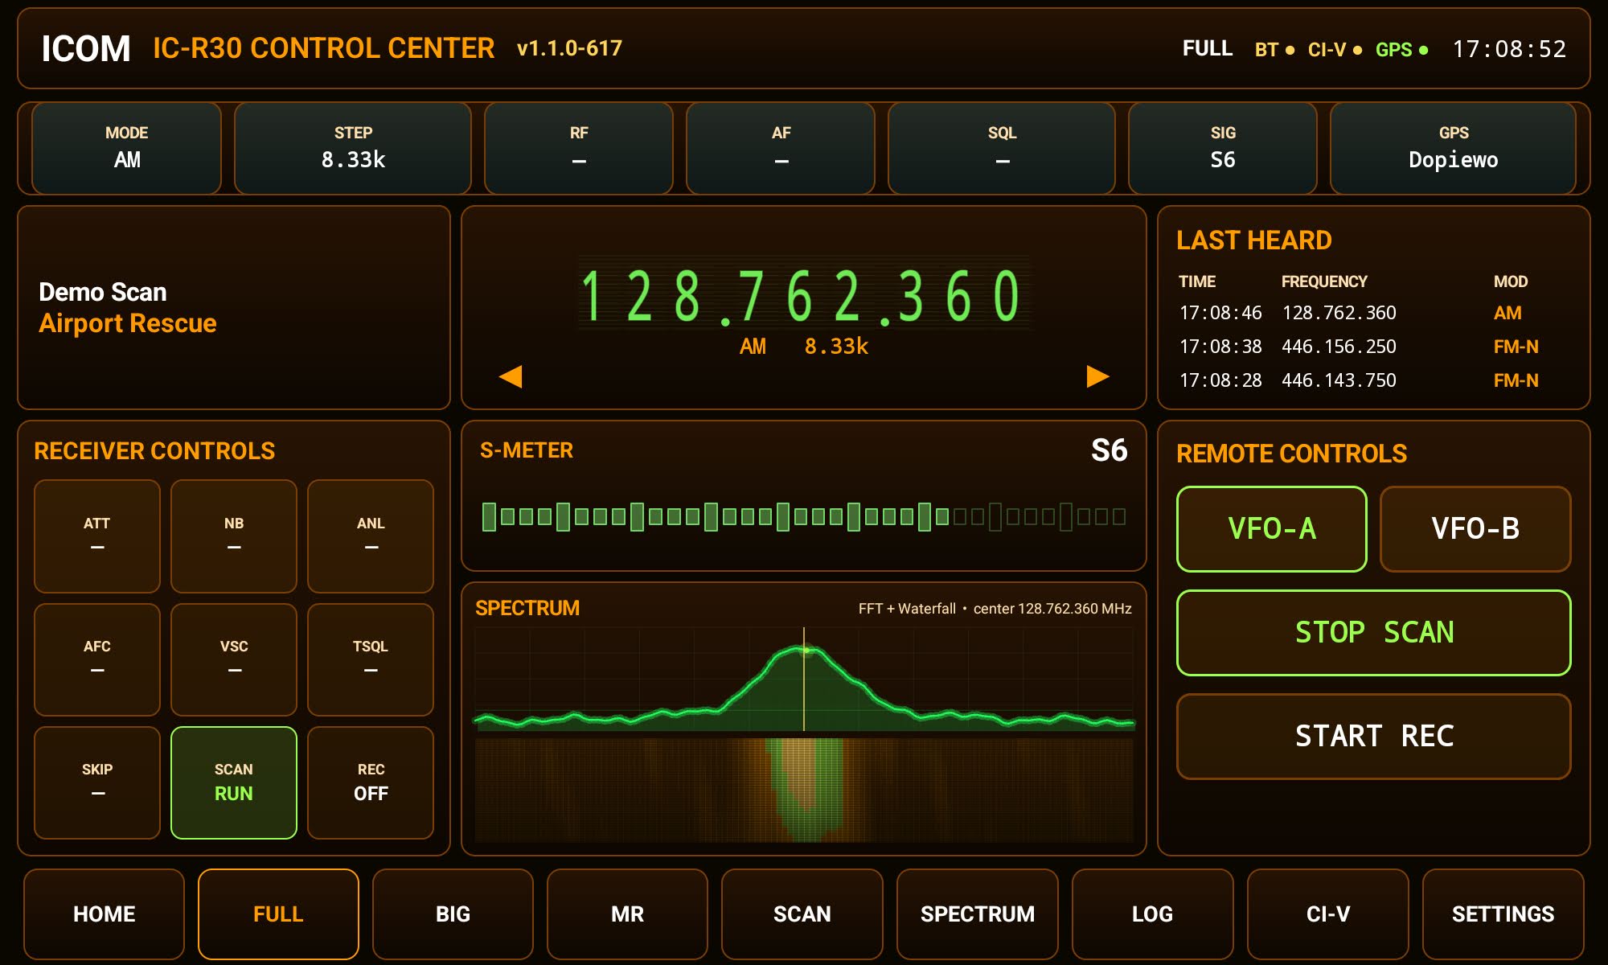Open the SIG S6 tile
The width and height of the screenshot is (1608, 965).
[1223, 148]
